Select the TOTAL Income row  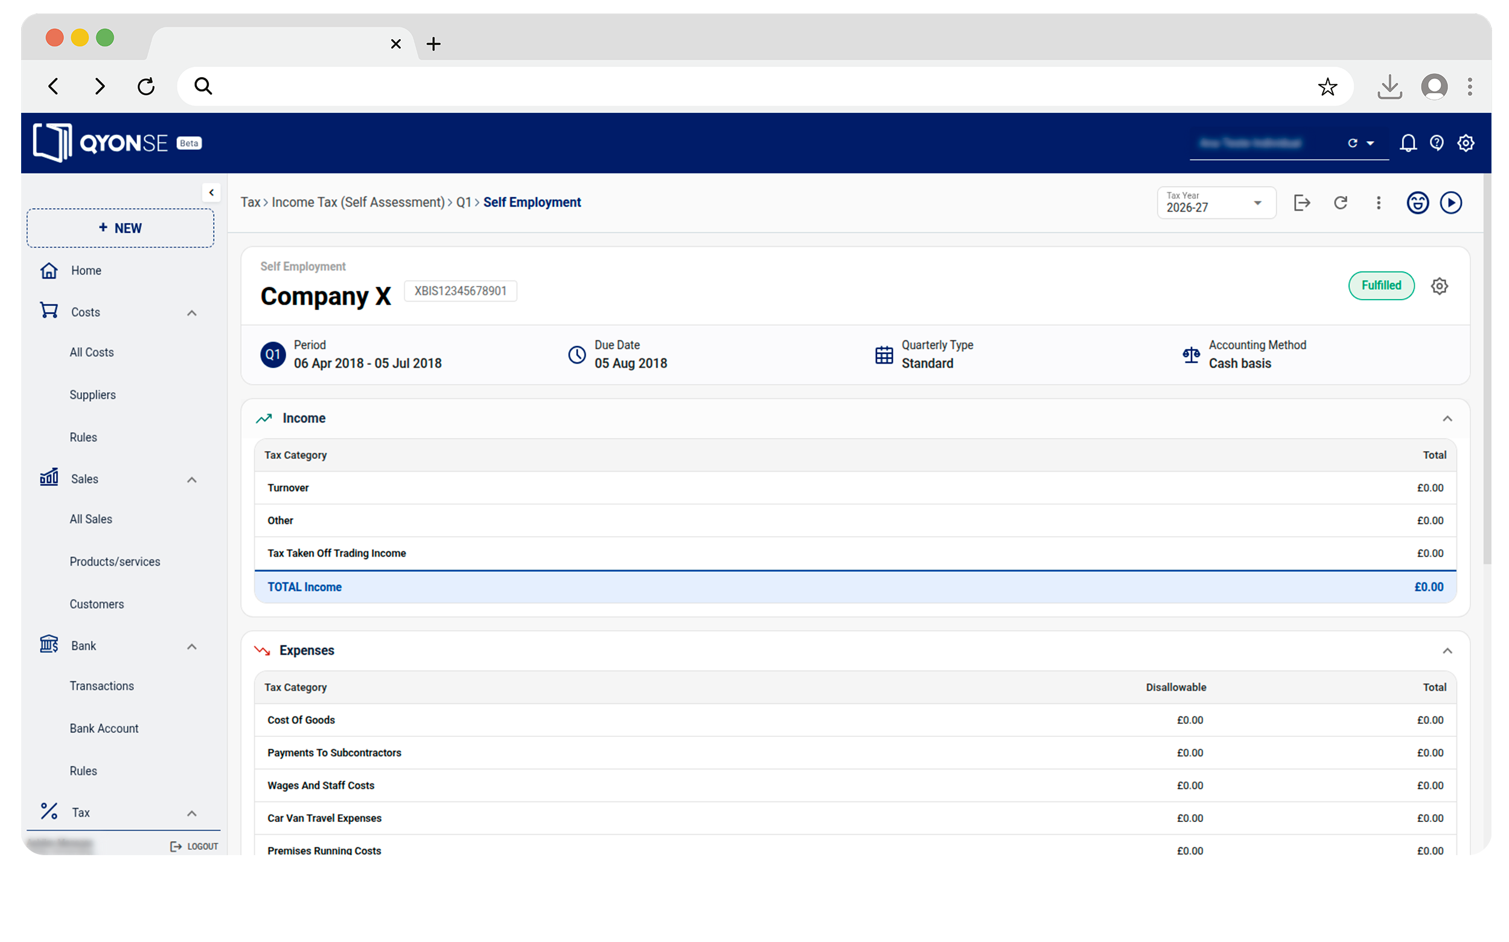pyautogui.click(x=855, y=587)
